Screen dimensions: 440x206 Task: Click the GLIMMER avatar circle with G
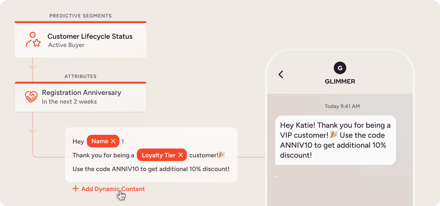pos(340,68)
